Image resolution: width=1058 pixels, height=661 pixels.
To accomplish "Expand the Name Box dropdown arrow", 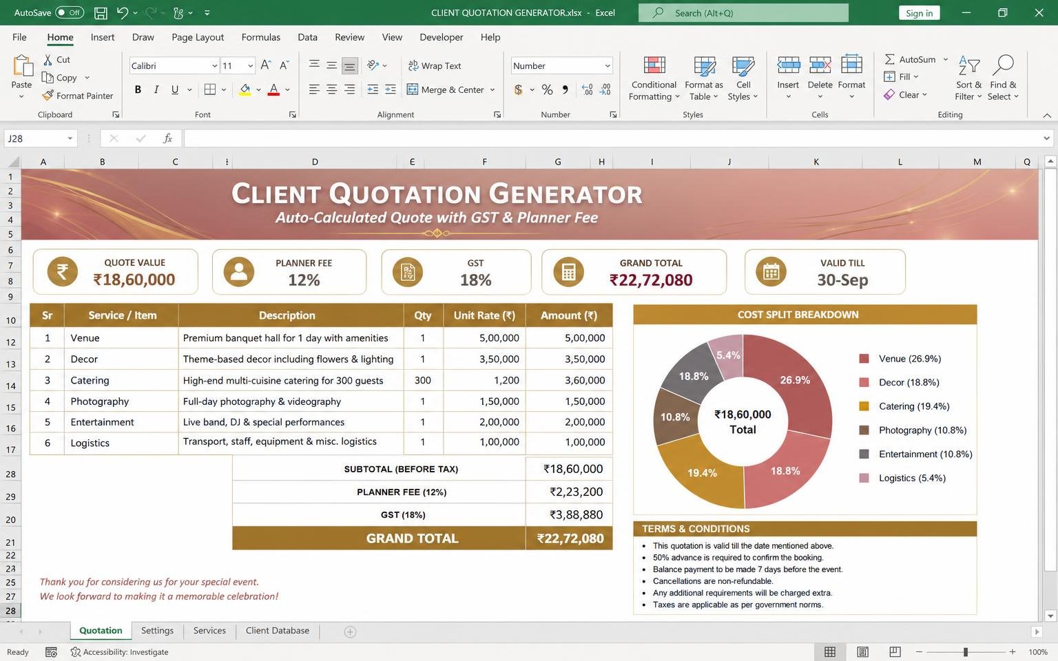I will tap(70, 138).
